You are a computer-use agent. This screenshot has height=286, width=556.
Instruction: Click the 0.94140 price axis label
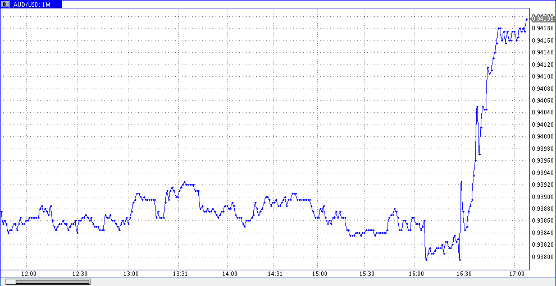543,52
